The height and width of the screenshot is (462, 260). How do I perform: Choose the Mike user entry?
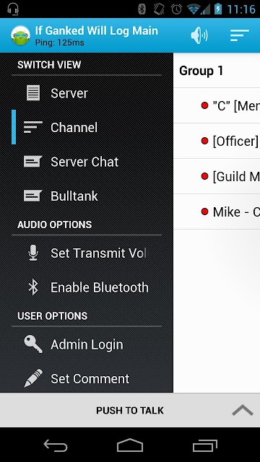coord(217,212)
